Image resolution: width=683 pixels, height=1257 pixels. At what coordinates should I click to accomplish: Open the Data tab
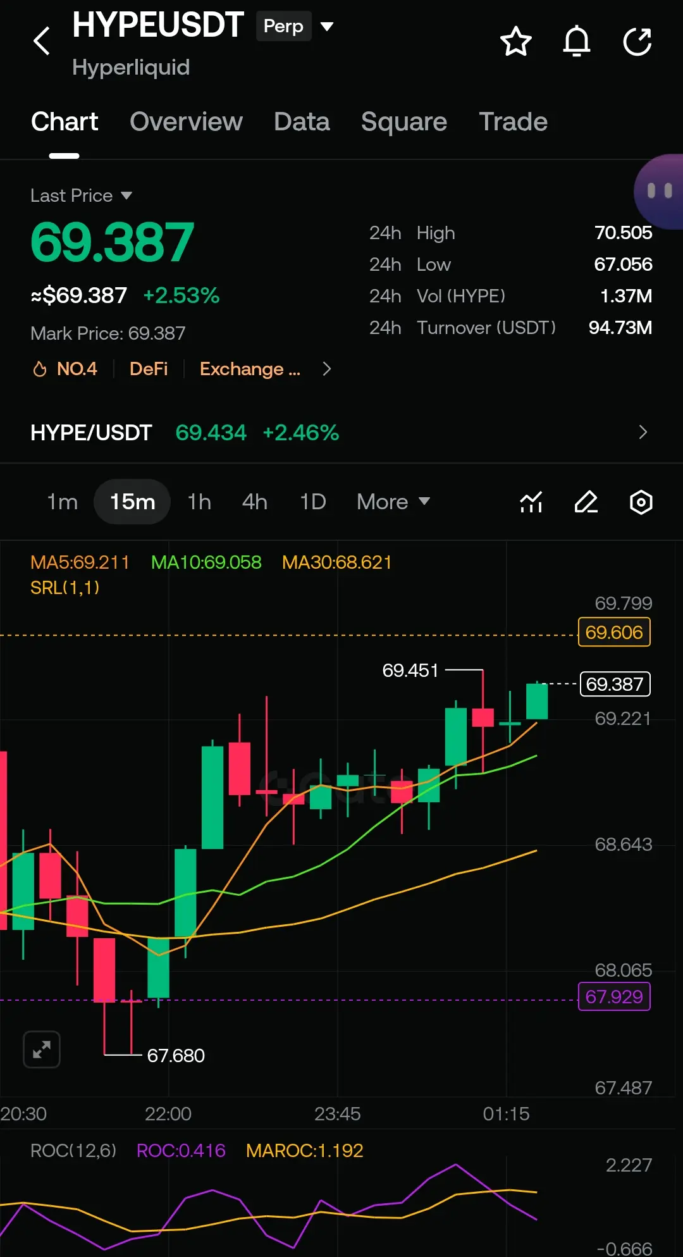[302, 121]
